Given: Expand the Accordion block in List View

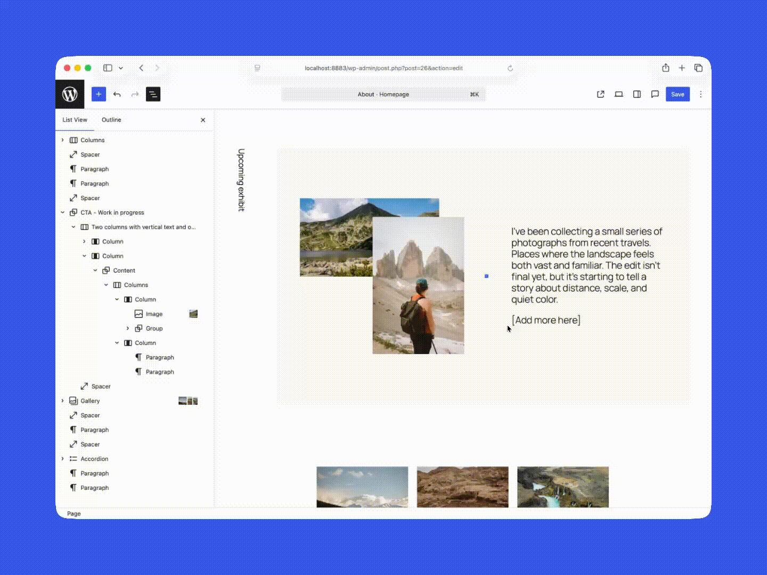Looking at the screenshot, I should pos(63,458).
